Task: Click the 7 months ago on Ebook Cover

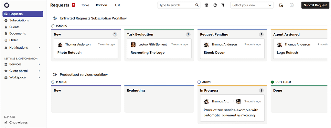Action: pyautogui.click(x=253, y=44)
